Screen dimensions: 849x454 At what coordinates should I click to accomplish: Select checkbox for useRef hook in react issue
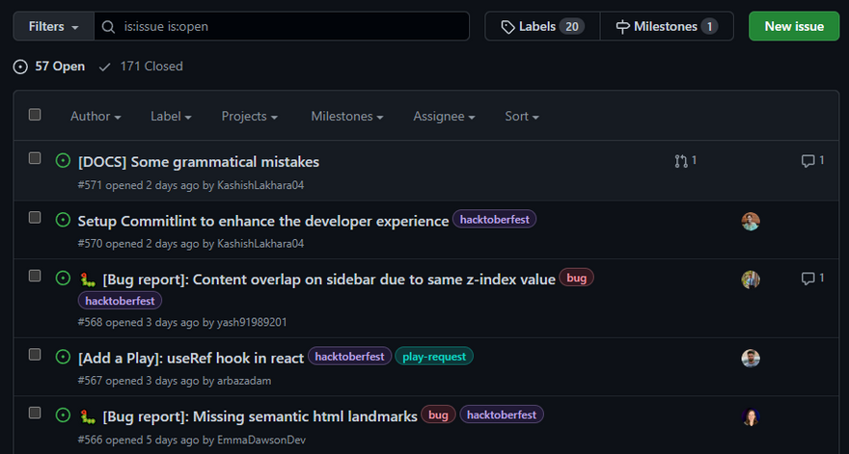35,355
